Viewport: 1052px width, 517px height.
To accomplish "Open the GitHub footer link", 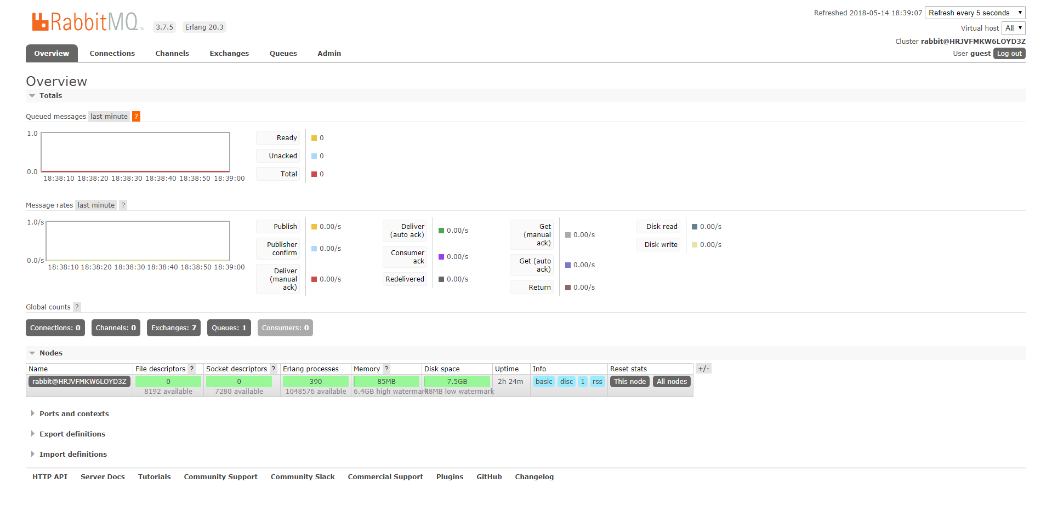I will click(489, 476).
